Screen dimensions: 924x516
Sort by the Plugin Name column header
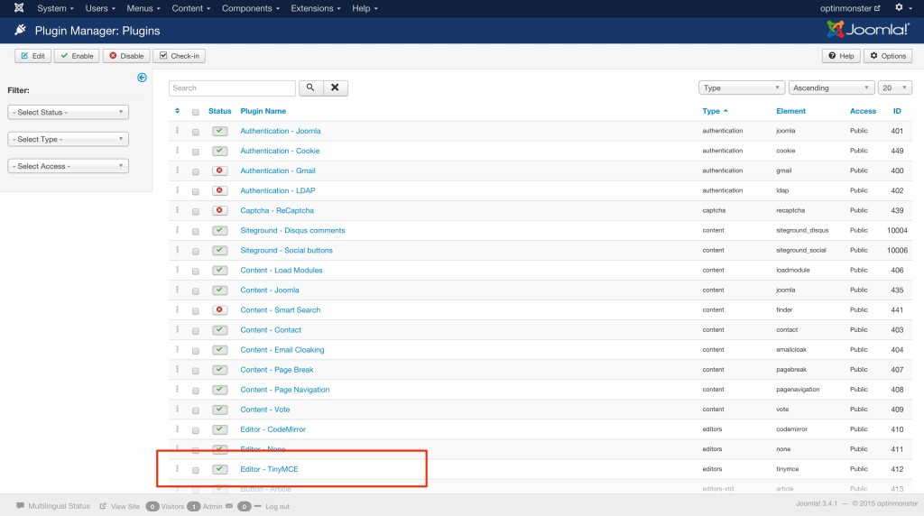[x=263, y=111]
